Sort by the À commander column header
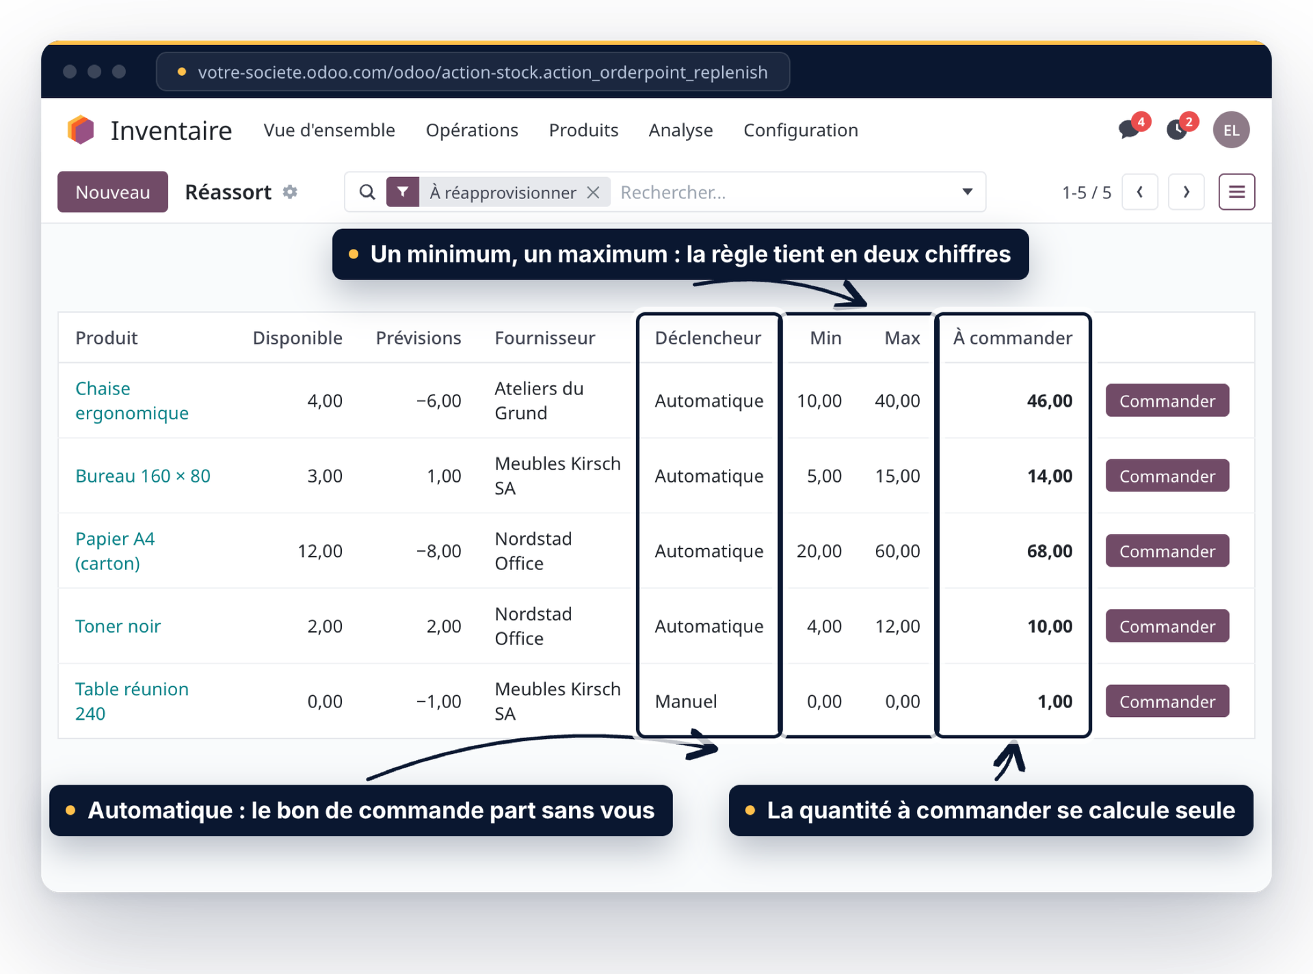 1013,338
